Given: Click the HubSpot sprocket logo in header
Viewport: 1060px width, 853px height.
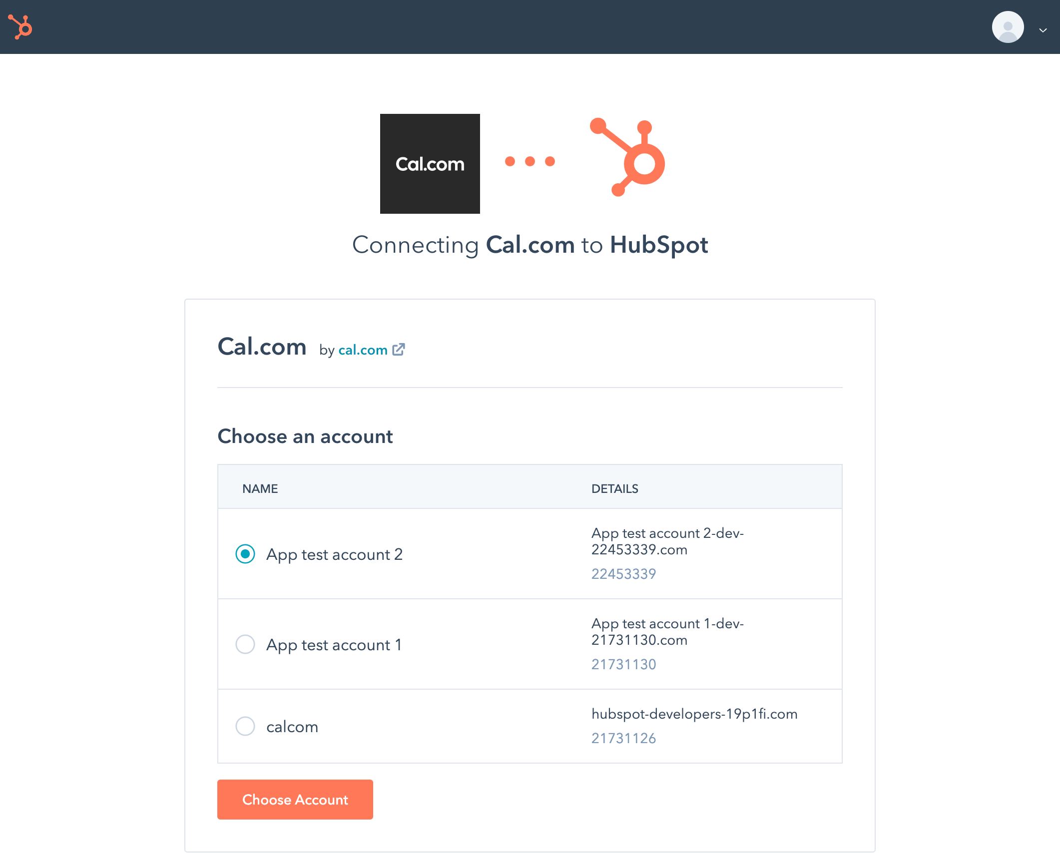Looking at the screenshot, I should [x=20, y=27].
